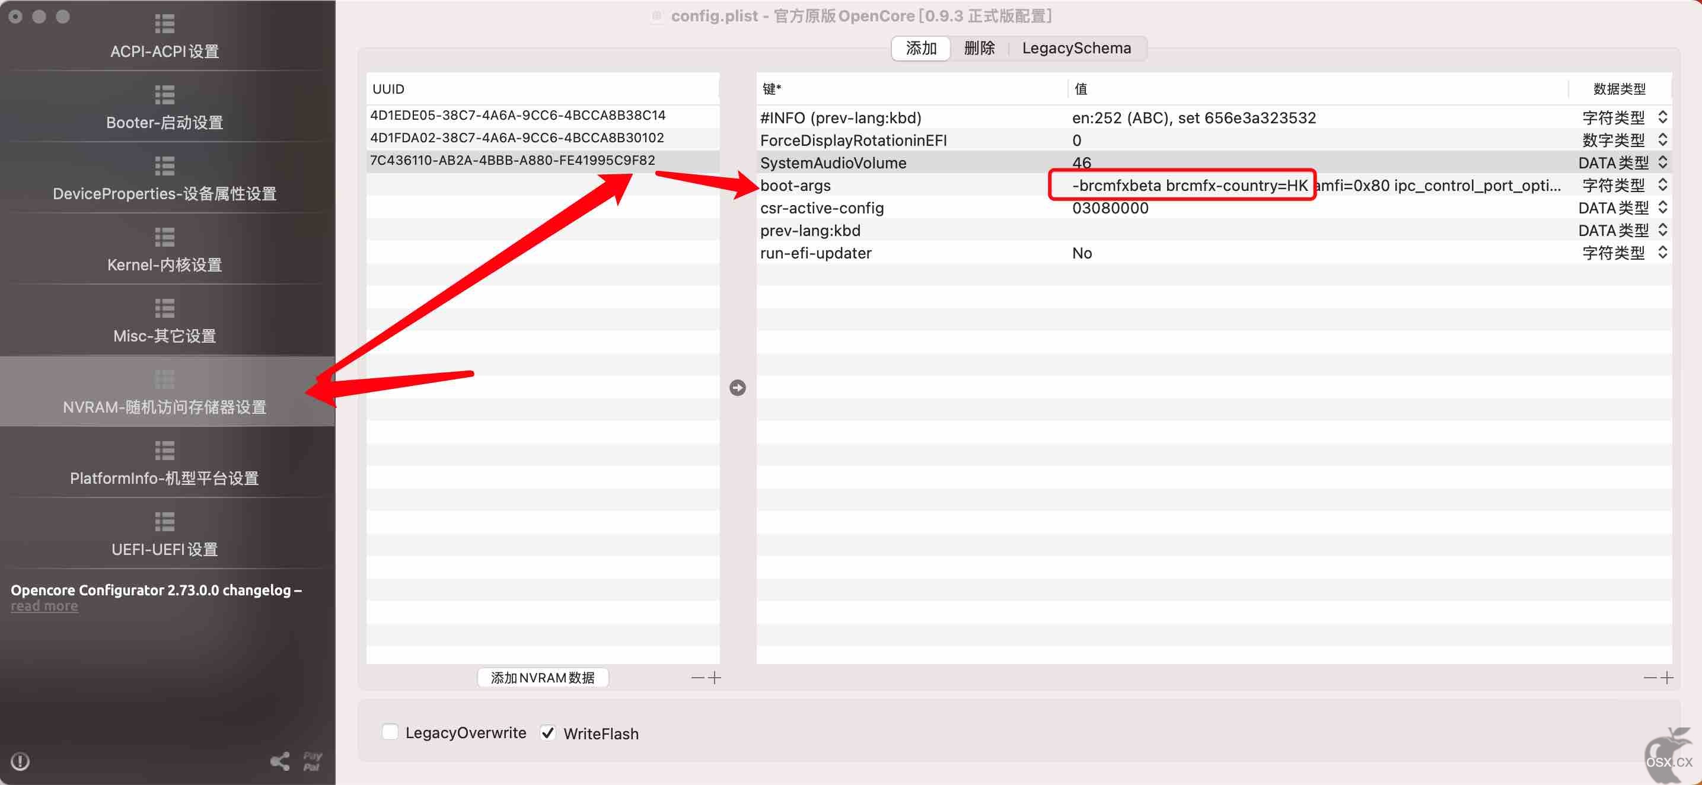Edit the boot-args value cell
This screenshot has height=785, width=1702.
click(1316, 185)
